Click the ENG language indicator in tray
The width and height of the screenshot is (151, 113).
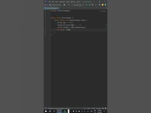[x=95, y=111]
